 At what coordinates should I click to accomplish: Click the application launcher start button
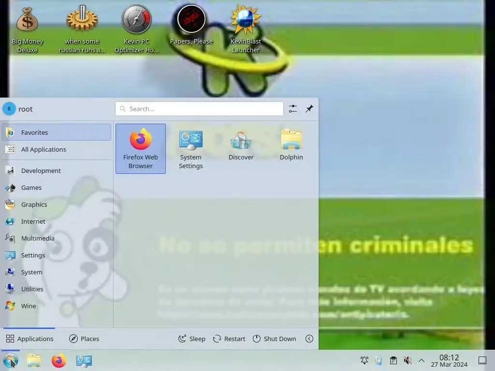11,360
